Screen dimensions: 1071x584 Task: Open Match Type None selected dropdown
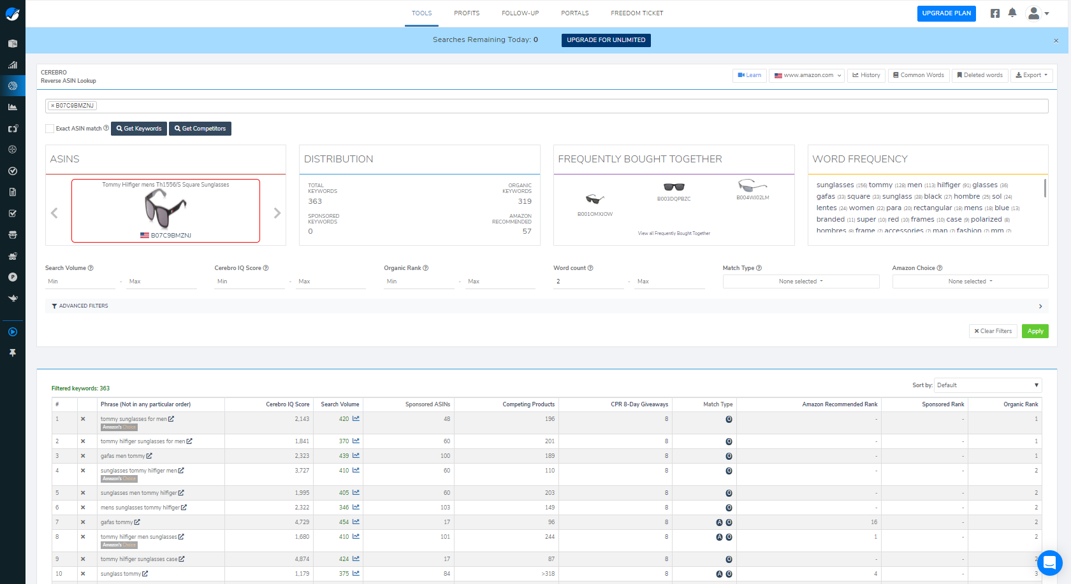pyautogui.click(x=801, y=281)
